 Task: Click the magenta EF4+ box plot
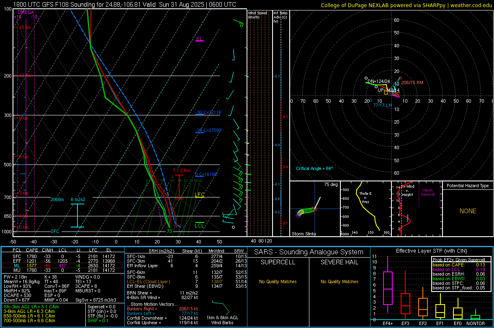[388, 284]
